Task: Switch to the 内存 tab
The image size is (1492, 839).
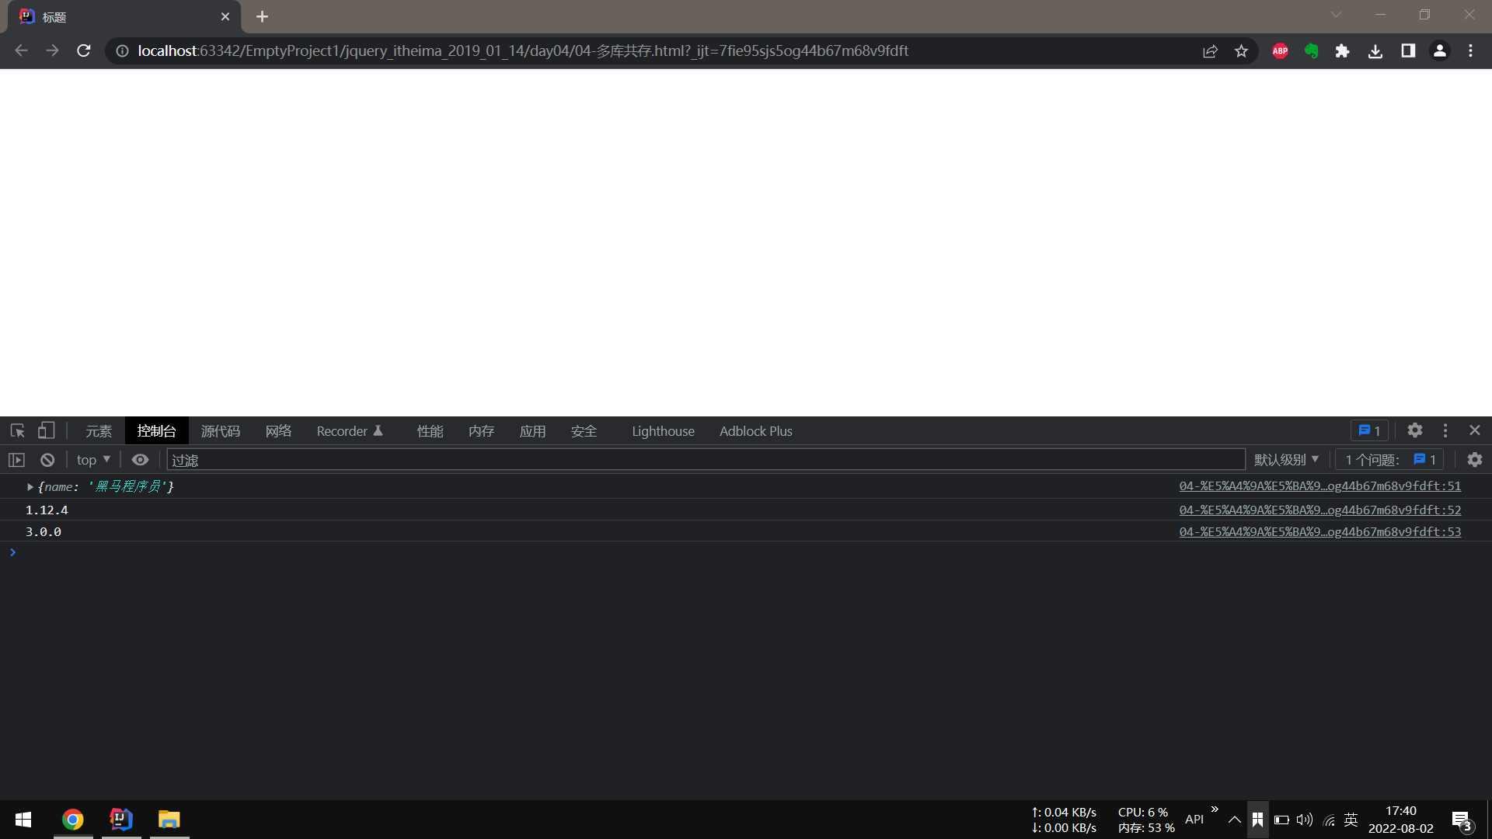Action: [481, 431]
